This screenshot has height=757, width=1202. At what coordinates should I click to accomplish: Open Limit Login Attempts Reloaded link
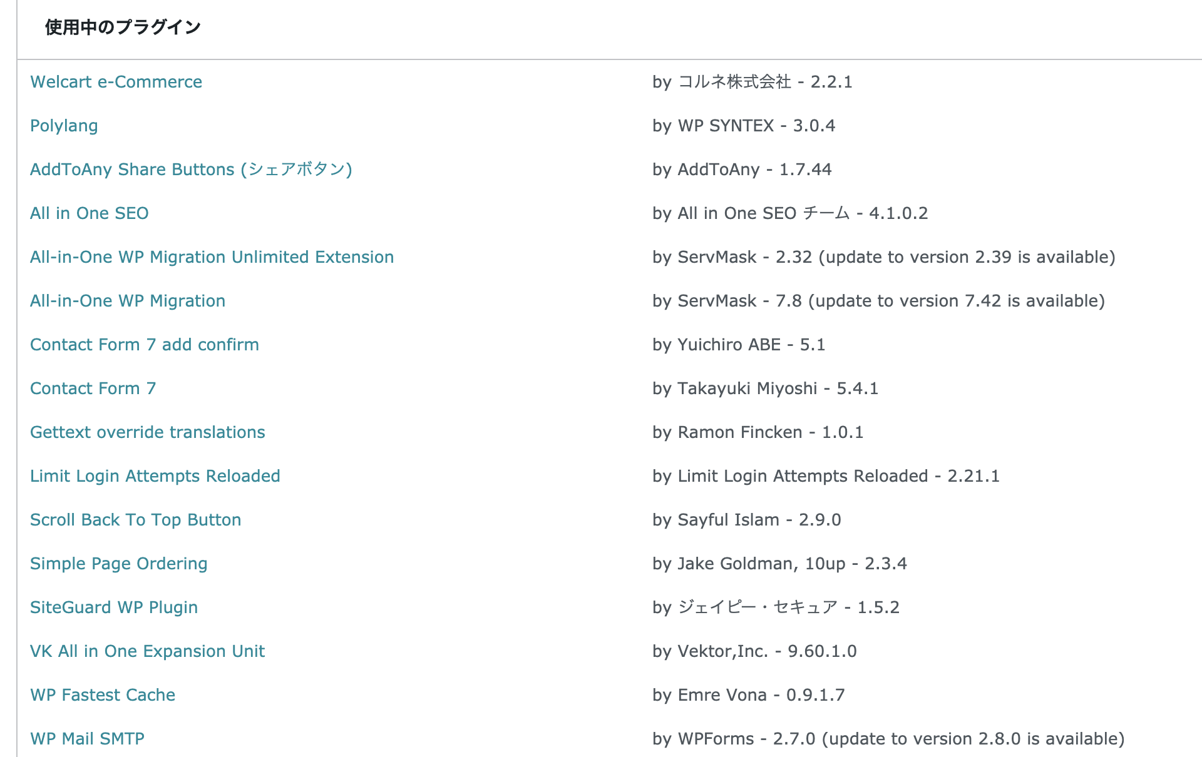155,476
